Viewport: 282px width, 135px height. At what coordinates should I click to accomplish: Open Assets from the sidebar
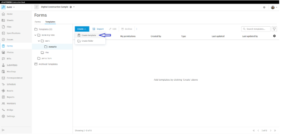[10, 91]
